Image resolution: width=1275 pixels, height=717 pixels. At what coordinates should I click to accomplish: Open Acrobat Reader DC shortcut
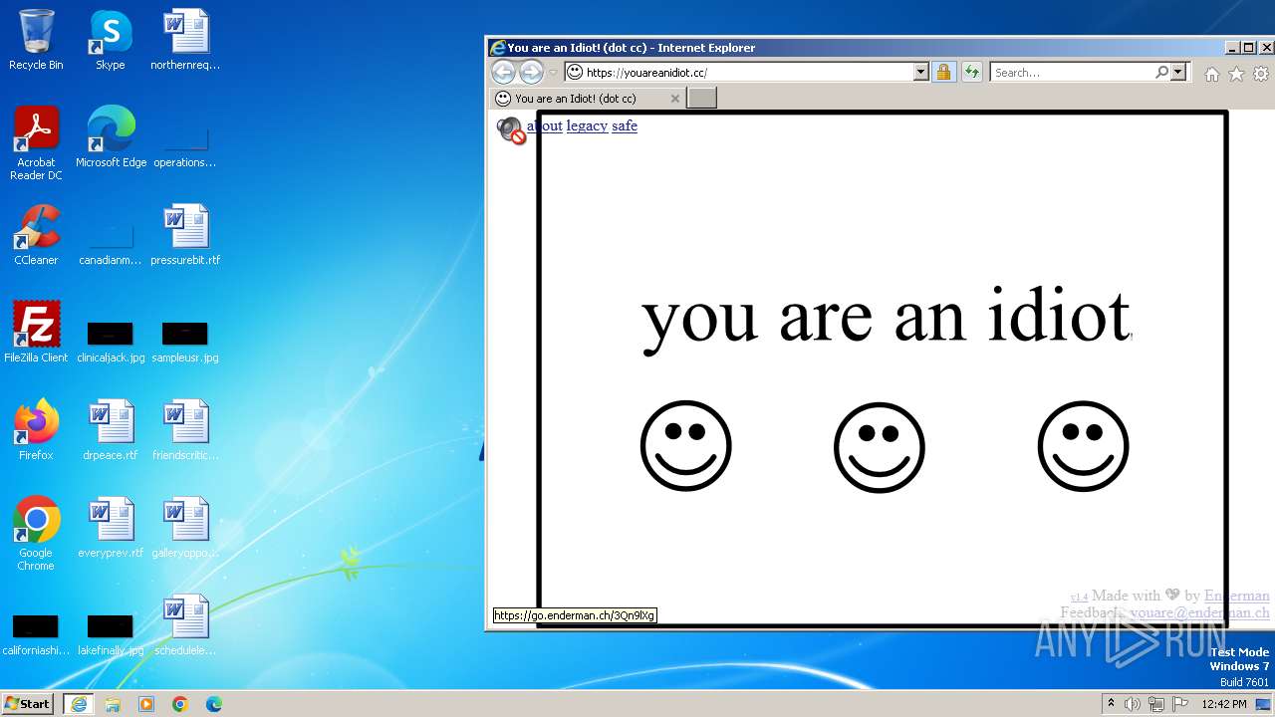(36, 142)
